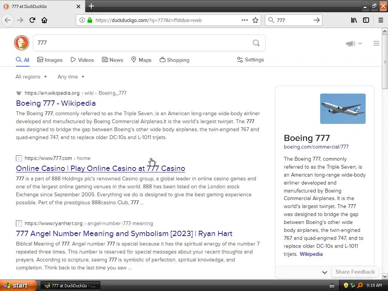The image size is (388, 291).
Task: Open a new browser tab
Action: (x=91, y=6)
